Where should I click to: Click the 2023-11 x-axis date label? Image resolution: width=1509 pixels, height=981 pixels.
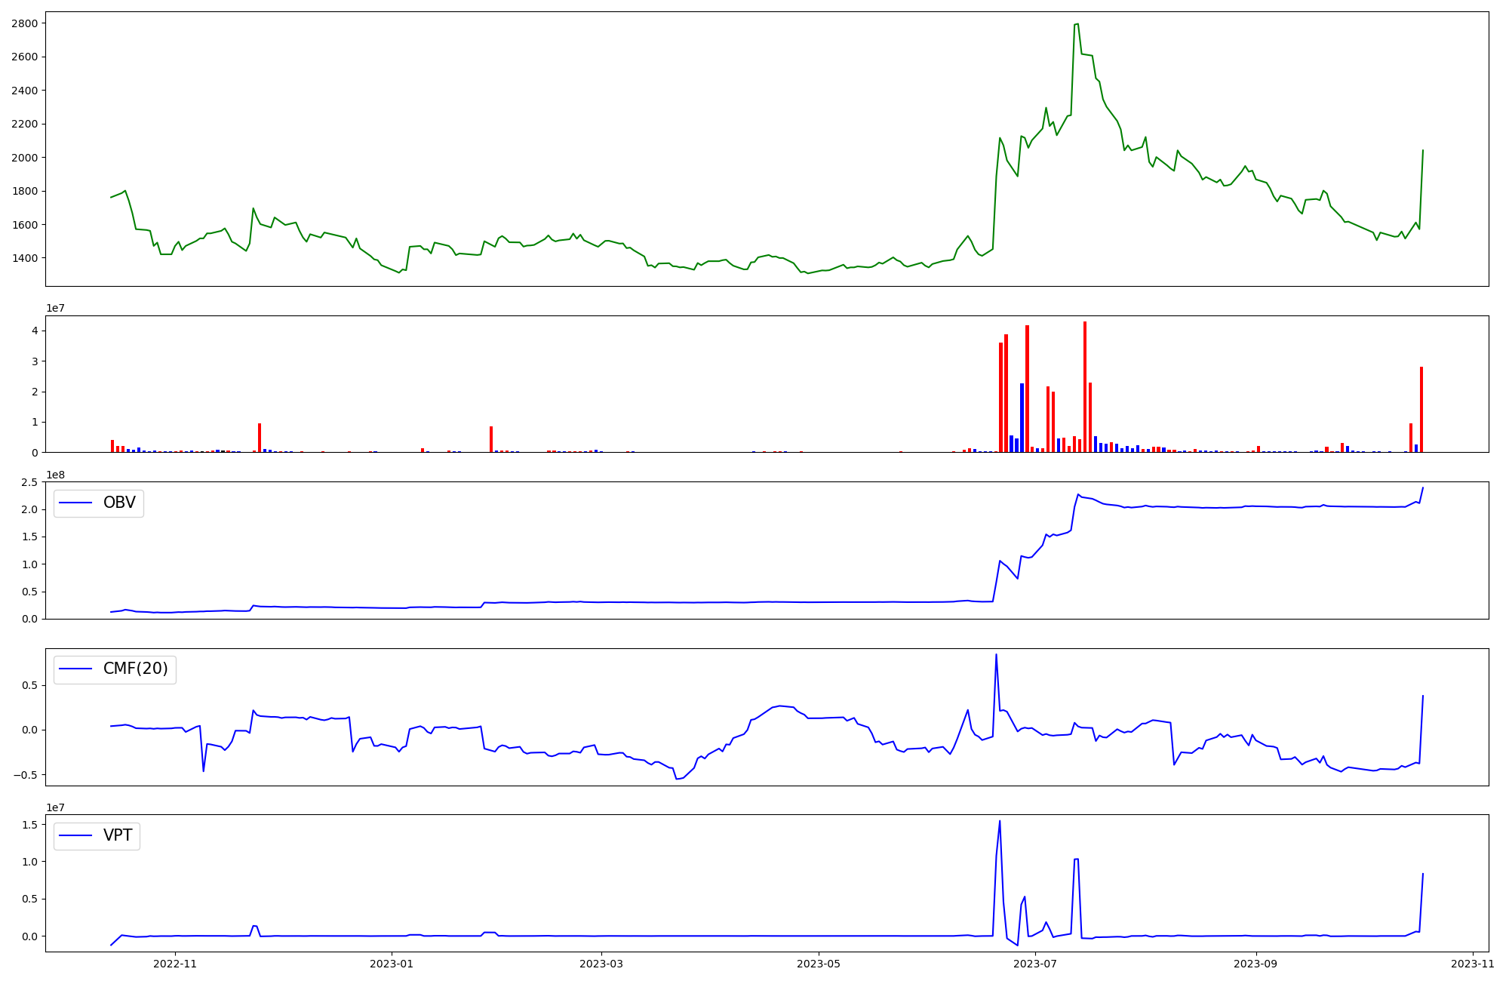click(x=1472, y=964)
